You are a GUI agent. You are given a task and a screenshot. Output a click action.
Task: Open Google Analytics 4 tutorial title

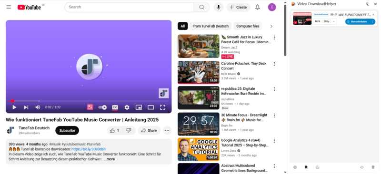(x=245, y=143)
